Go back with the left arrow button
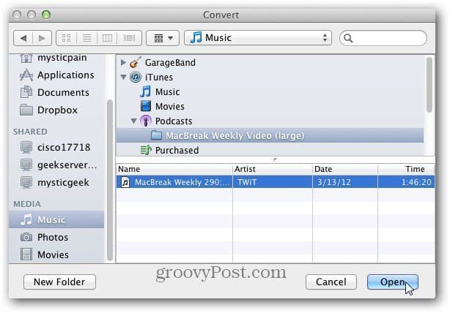 click(23, 38)
